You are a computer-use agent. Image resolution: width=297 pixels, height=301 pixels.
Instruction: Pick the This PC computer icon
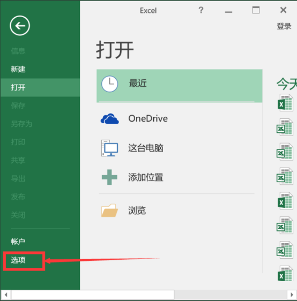(x=109, y=148)
